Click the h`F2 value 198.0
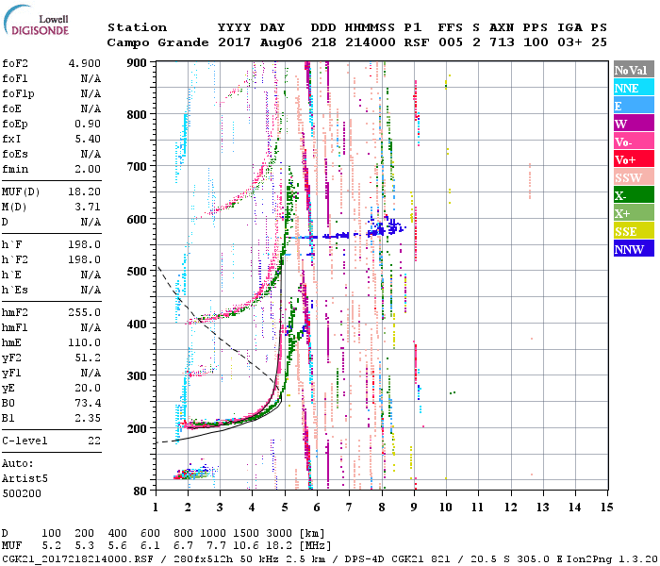 [85, 259]
